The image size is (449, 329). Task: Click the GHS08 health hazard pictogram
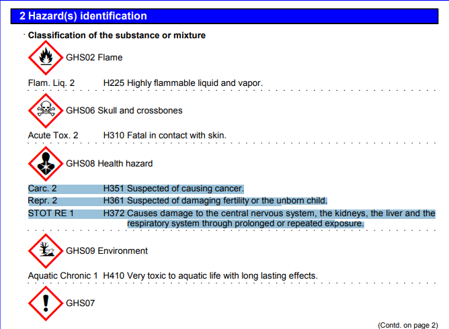46,163
